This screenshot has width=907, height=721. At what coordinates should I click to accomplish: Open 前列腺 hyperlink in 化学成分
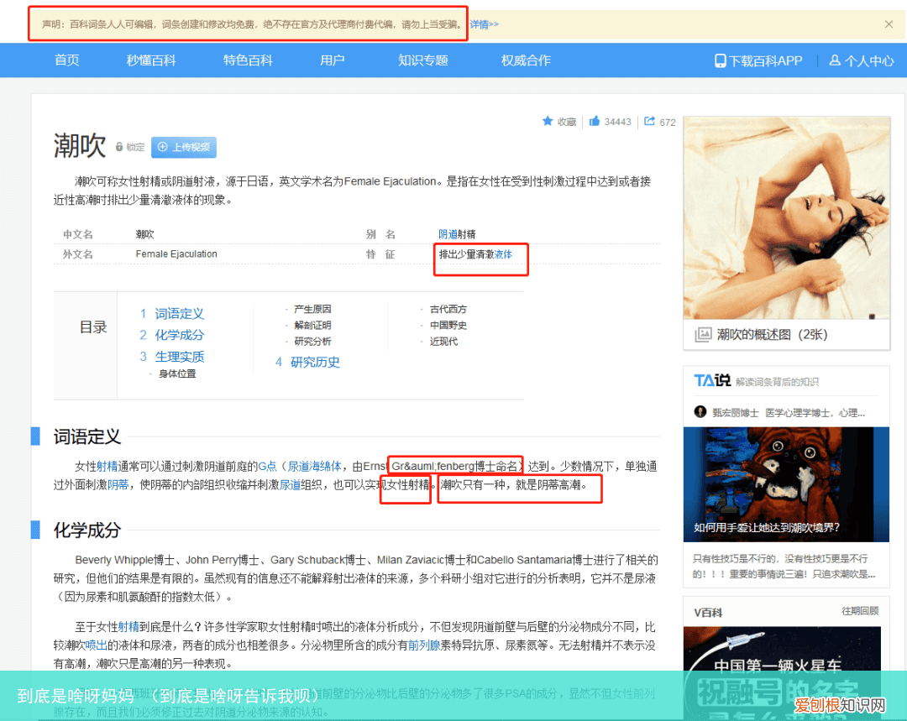[424, 645]
